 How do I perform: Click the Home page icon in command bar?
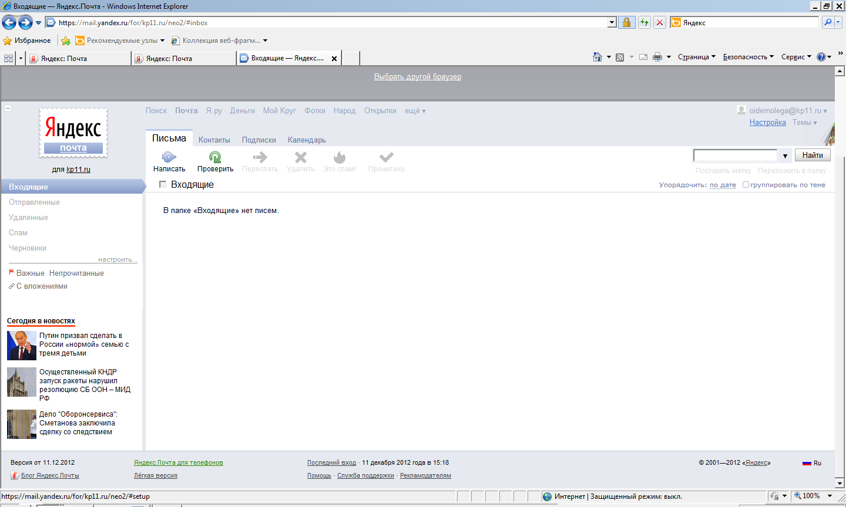[x=597, y=57]
